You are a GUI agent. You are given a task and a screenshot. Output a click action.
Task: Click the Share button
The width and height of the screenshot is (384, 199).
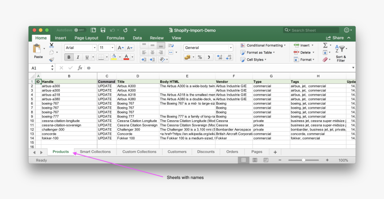tap(335, 38)
